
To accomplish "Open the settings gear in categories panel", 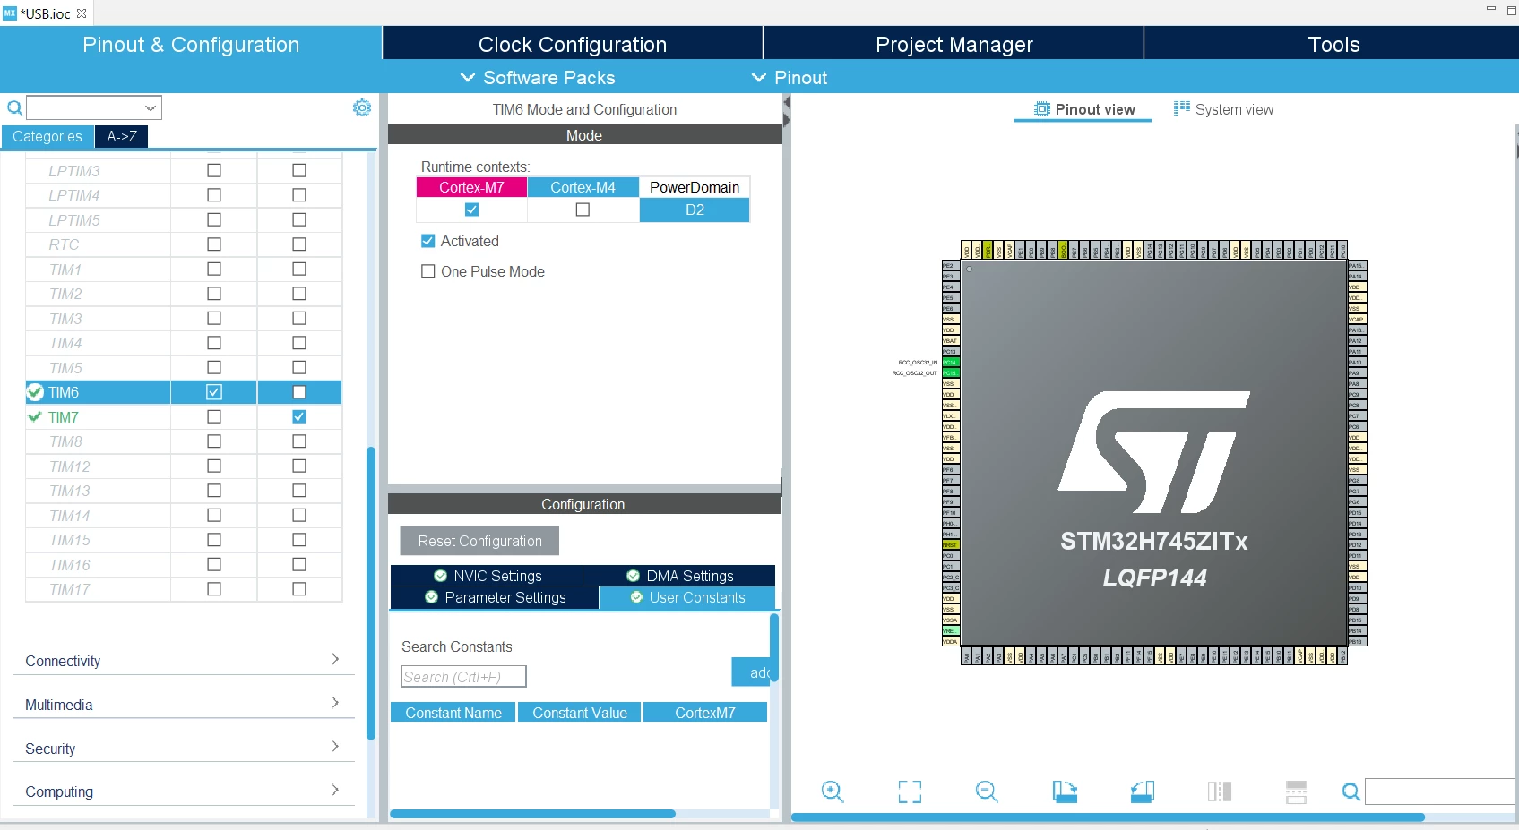I will point(362,107).
